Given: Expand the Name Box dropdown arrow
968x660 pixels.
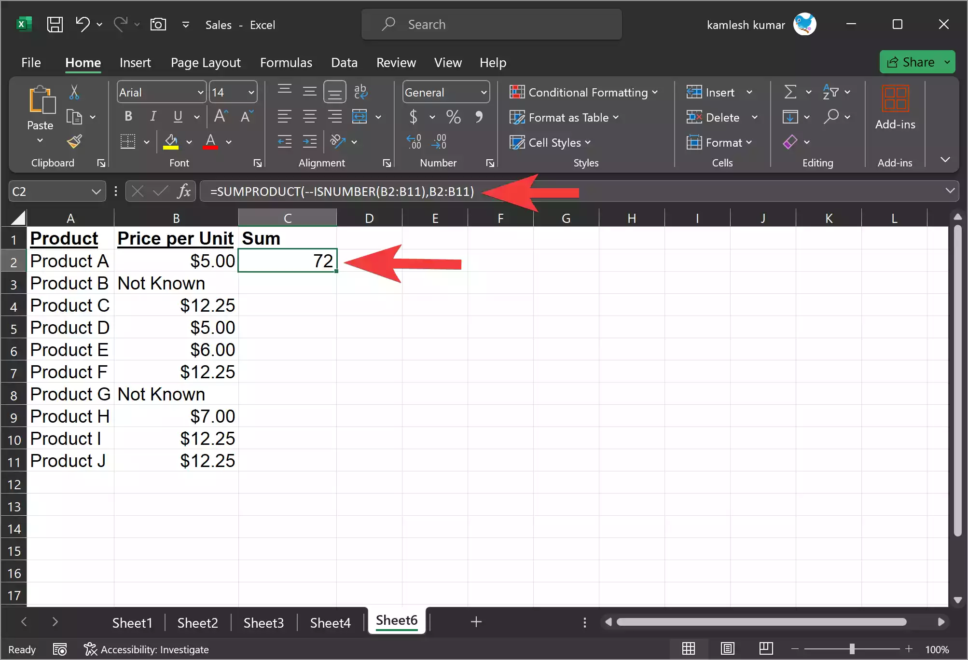Looking at the screenshot, I should tap(96, 192).
